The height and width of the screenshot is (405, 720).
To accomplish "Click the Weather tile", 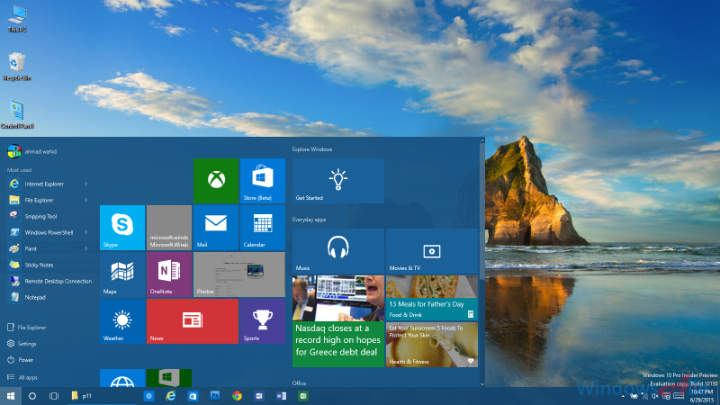I will coord(122,320).
